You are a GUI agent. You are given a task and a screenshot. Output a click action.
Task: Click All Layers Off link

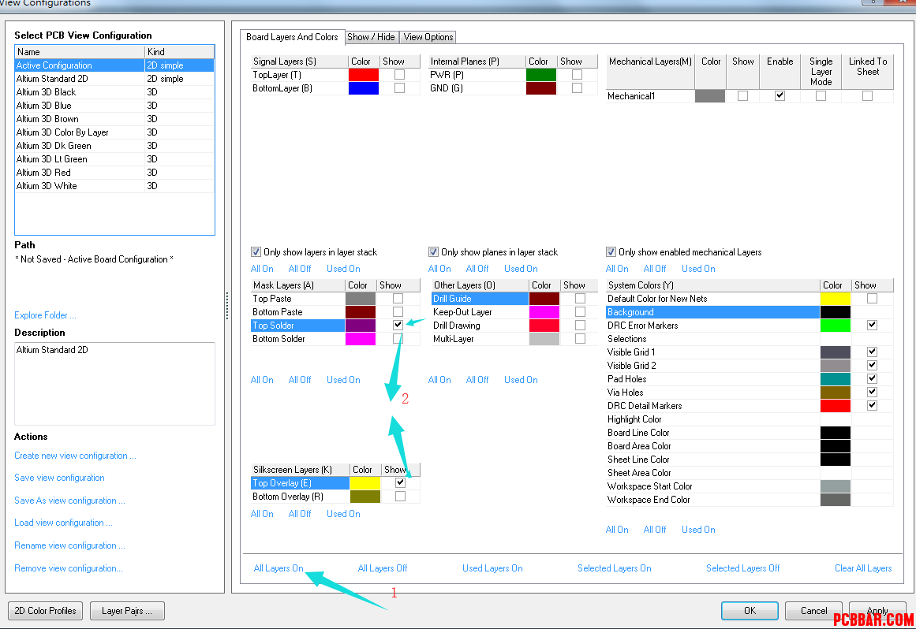click(x=383, y=568)
